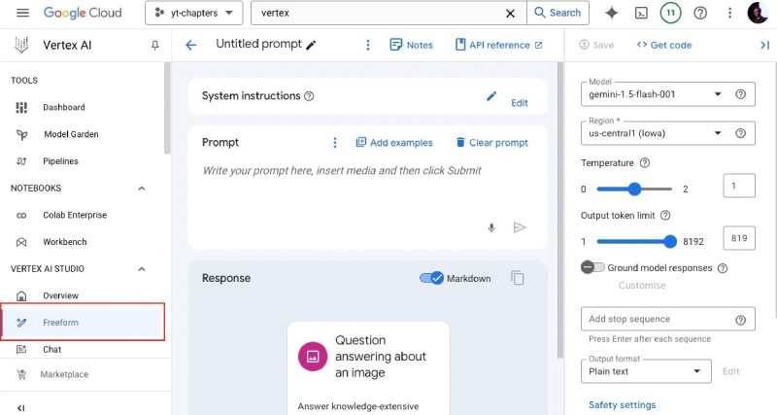777x415 pixels.
Task: Open the Google Cloud hamburger navigation menu
Action: coord(23,13)
